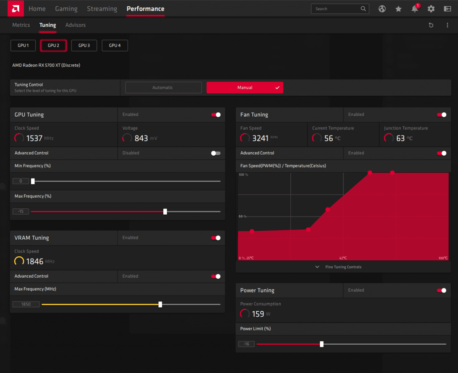Click the GPU clock speed gauge icon
This screenshot has height=373, width=458.
(x=19, y=138)
